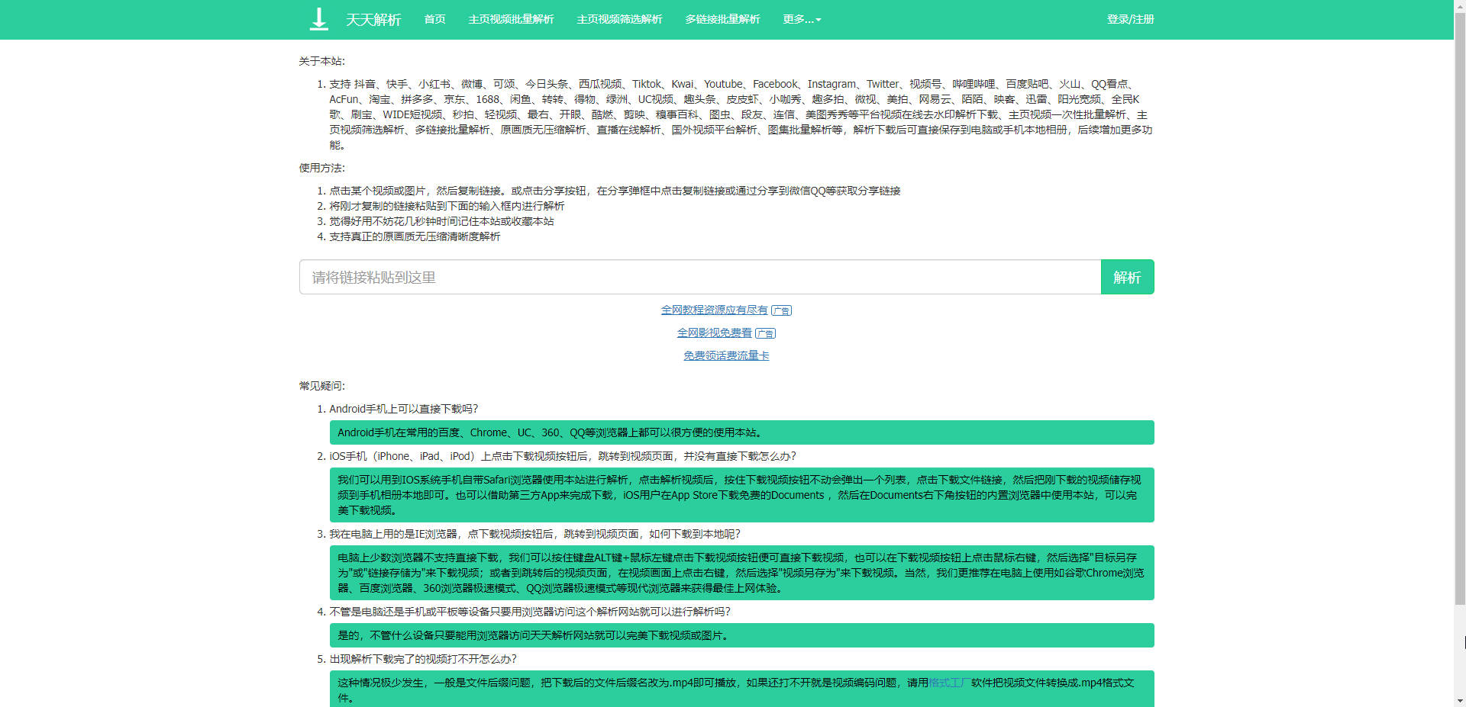This screenshot has height=707, width=1466.
Task: Click the scrollbar up arrow
Action: [1460, 5]
